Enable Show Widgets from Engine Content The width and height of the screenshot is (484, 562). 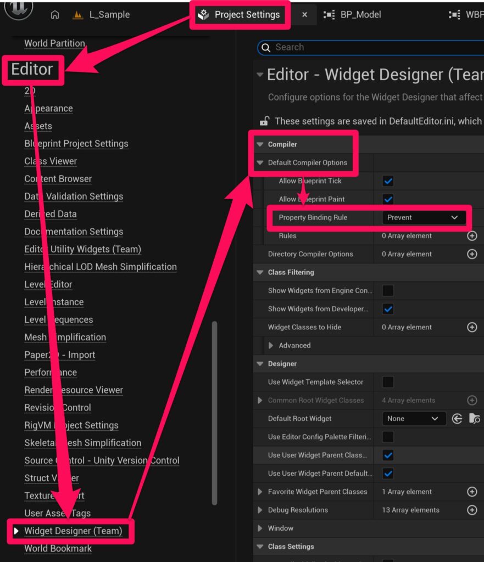tap(388, 291)
